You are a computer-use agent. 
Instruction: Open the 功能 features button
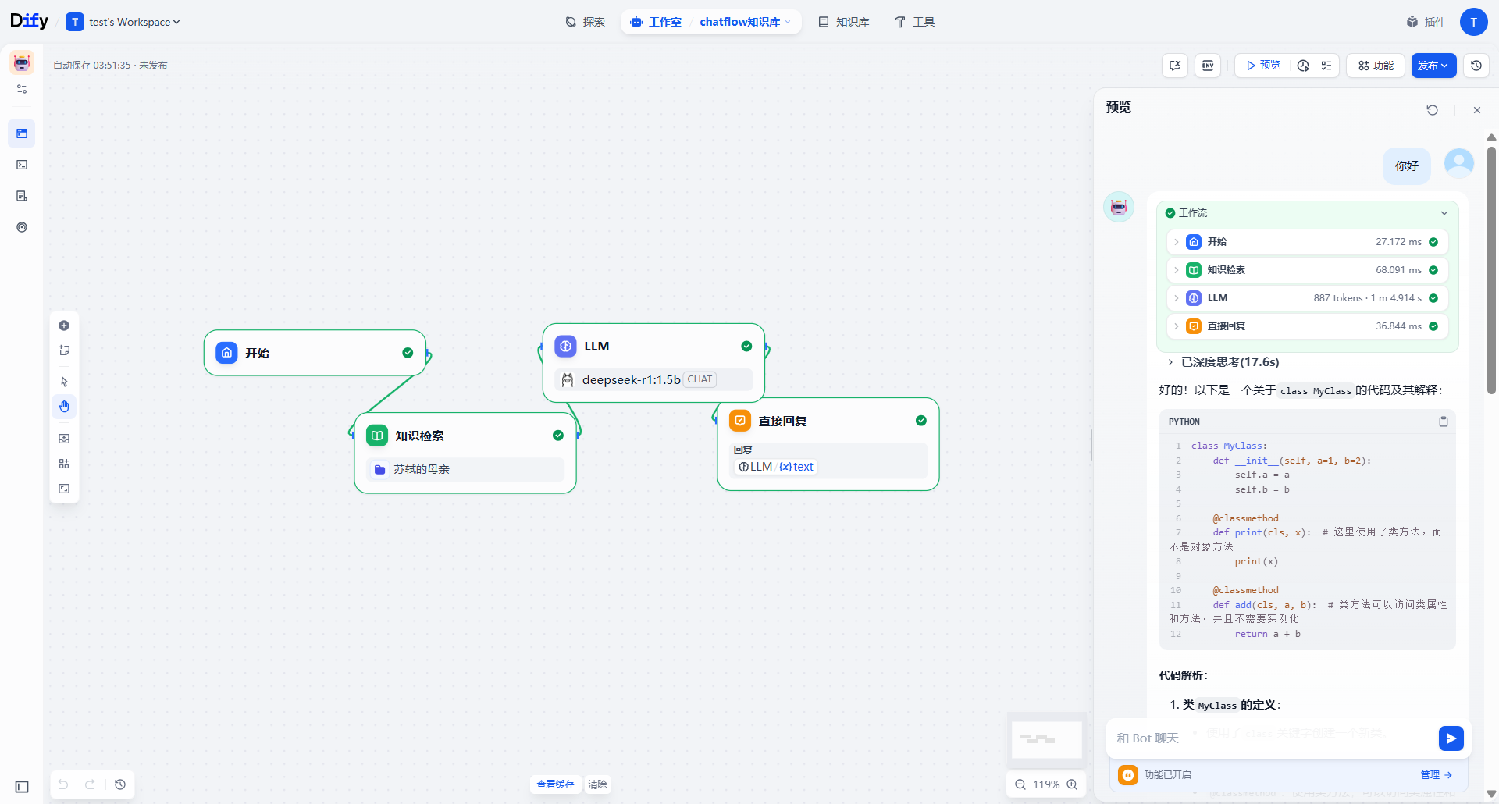(1376, 66)
